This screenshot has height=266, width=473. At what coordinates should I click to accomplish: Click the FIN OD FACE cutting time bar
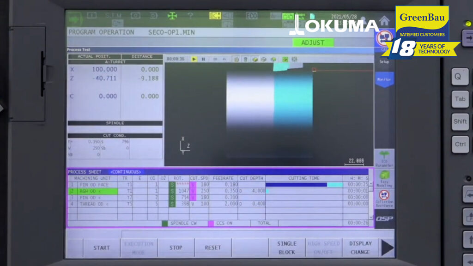click(303, 185)
